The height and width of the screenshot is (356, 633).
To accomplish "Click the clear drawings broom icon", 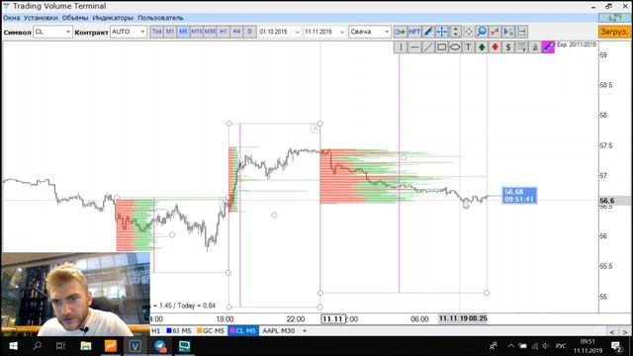I will click(x=535, y=47).
